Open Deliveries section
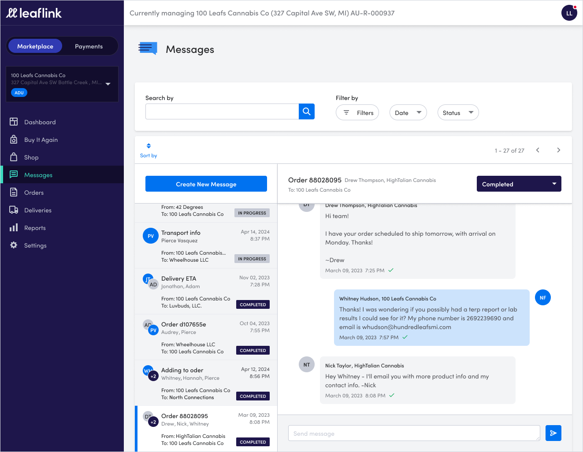 pyautogui.click(x=62, y=210)
